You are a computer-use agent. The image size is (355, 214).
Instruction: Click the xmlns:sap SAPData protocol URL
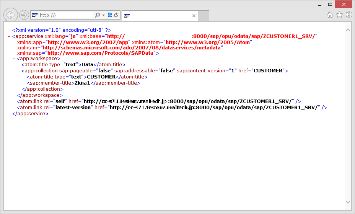pos(100,53)
